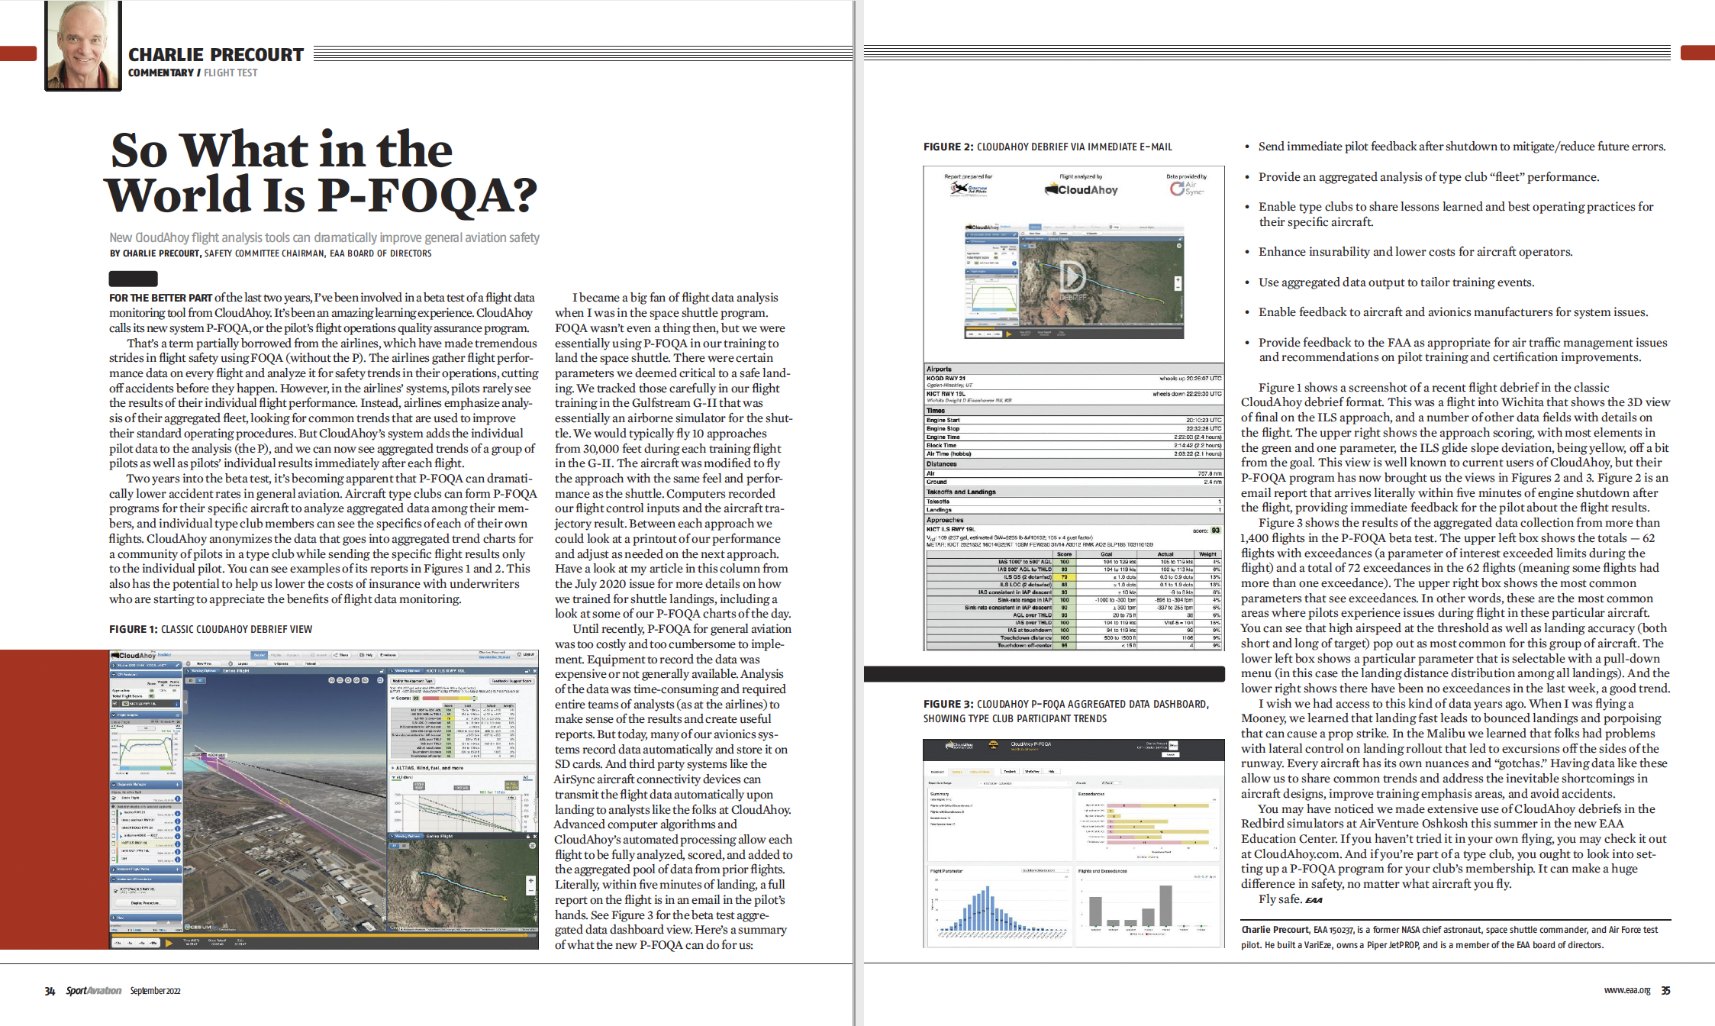Image resolution: width=1715 pixels, height=1026 pixels.
Task: Click the 'FIGURE 1: CLASSIC CLOUDAHOY DEBRIEF VIEW' caption
Action: tap(211, 629)
